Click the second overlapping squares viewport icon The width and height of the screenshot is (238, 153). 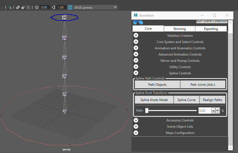coord(23,7)
